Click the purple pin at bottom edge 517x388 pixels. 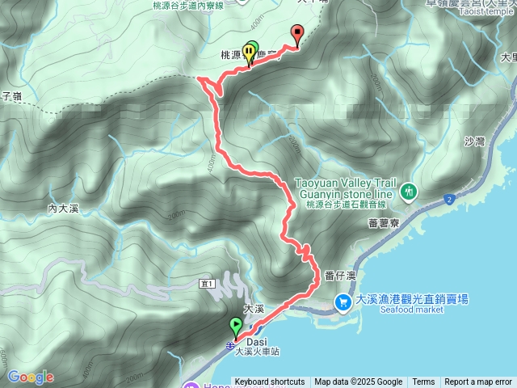point(191,386)
